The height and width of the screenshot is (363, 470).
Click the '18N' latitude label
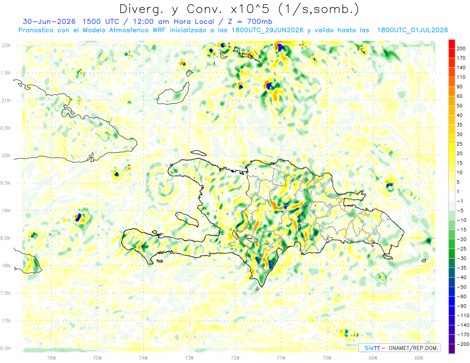[6, 265]
